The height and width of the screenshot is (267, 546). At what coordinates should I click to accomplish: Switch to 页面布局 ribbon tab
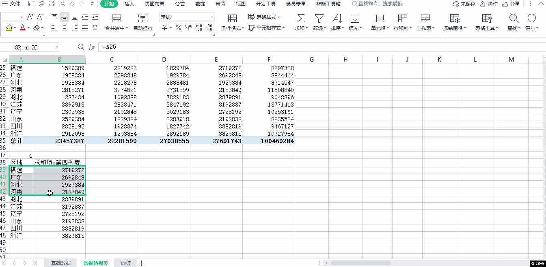[x=155, y=4]
